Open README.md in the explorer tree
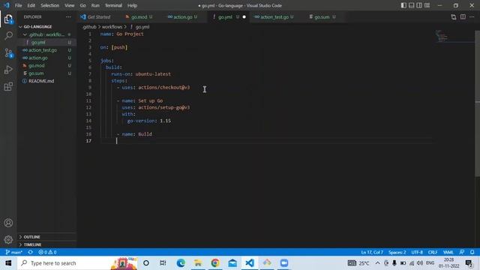Viewport: 480px width, 270px height. [x=41, y=81]
